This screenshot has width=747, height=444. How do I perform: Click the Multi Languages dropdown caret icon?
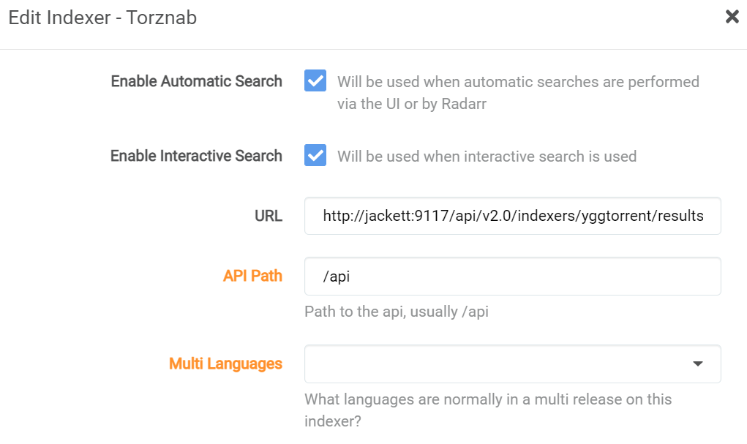click(x=698, y=364)
